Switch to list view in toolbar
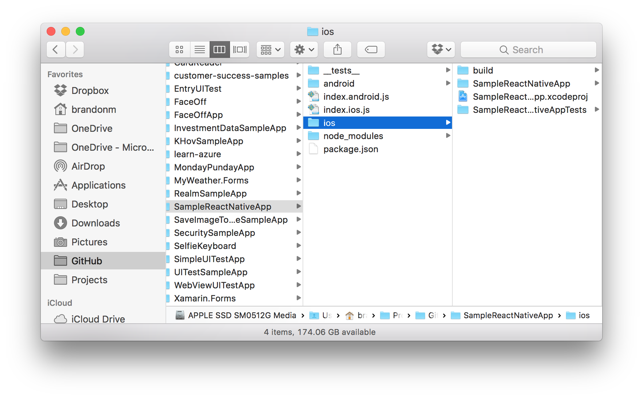Viewport: 643px width, 399px height. tap(199, 50)
